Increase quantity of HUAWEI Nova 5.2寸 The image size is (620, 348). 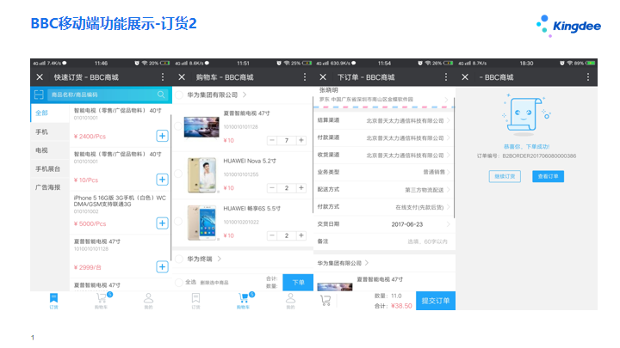point(301,188)
